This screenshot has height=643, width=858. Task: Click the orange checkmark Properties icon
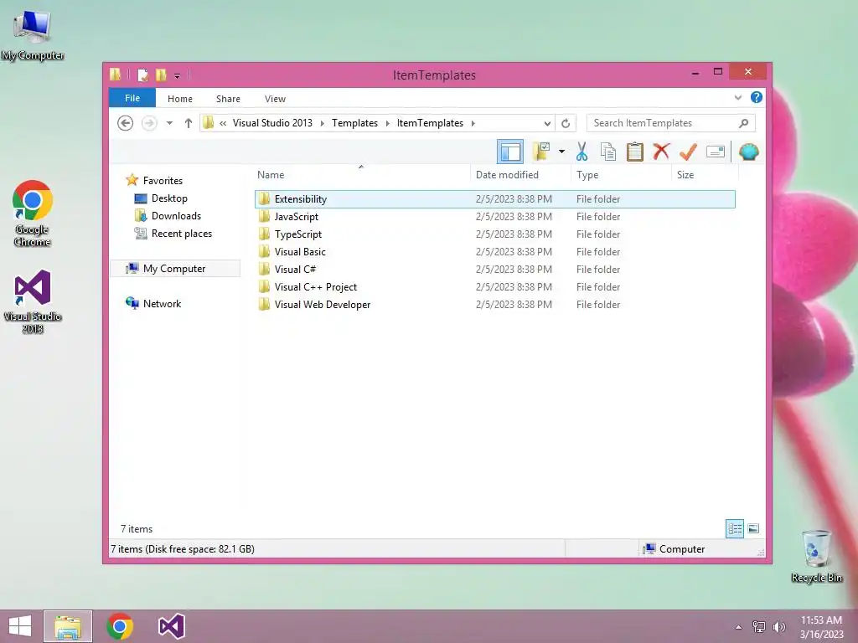pos(688,152)
